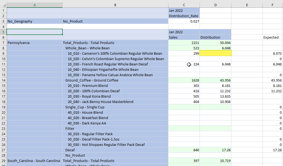Viewport: 283px width, 166px height.
Task: Select row 14 header
Action: pyautogui.click(x=3, y=80)
